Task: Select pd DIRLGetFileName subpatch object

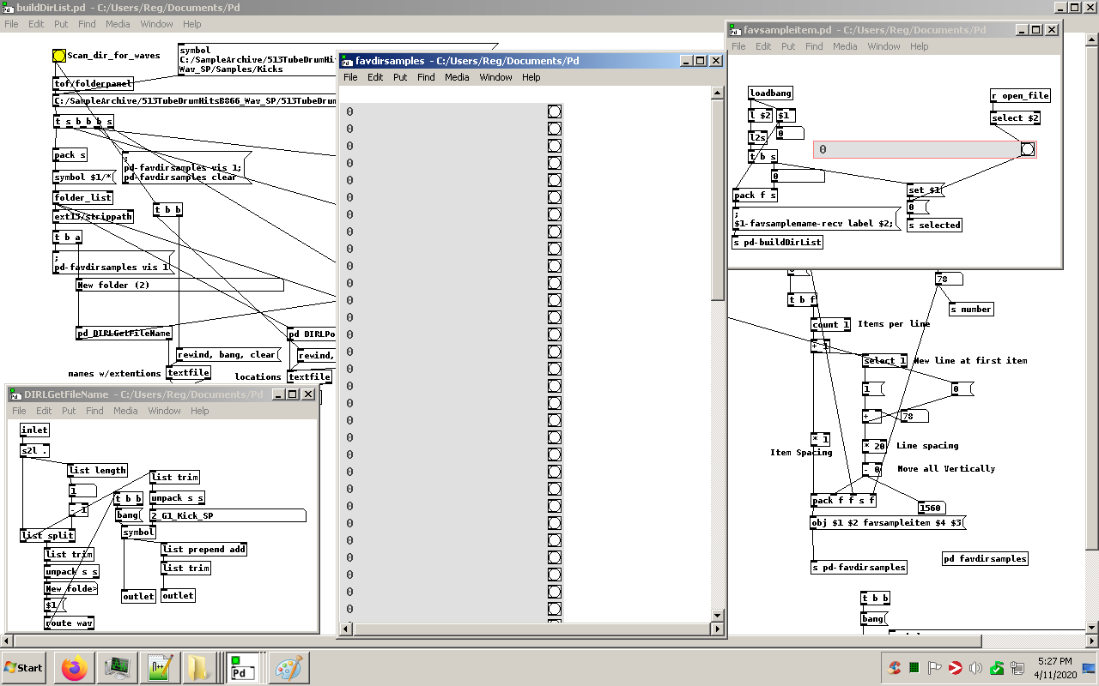Action: pos(124,333)
